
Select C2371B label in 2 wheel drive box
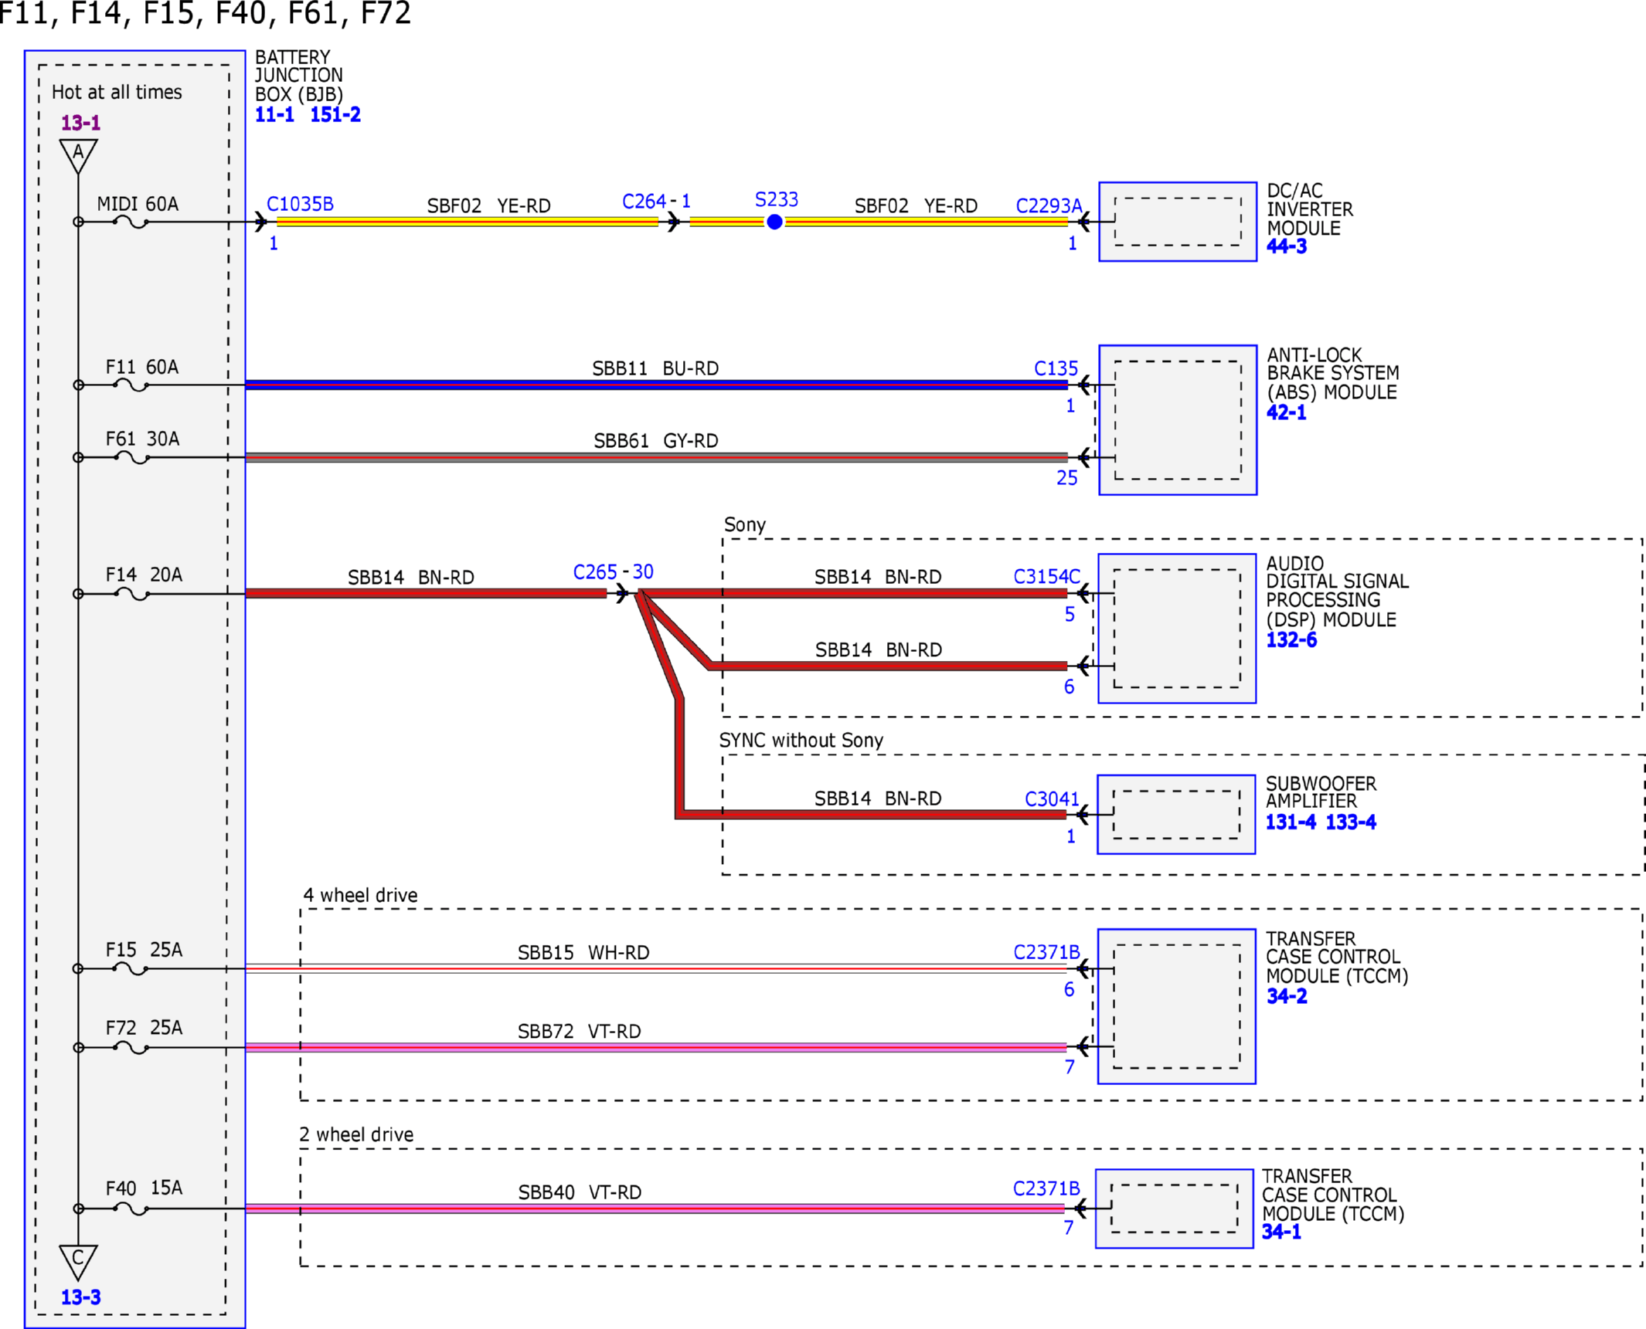1046,1188
